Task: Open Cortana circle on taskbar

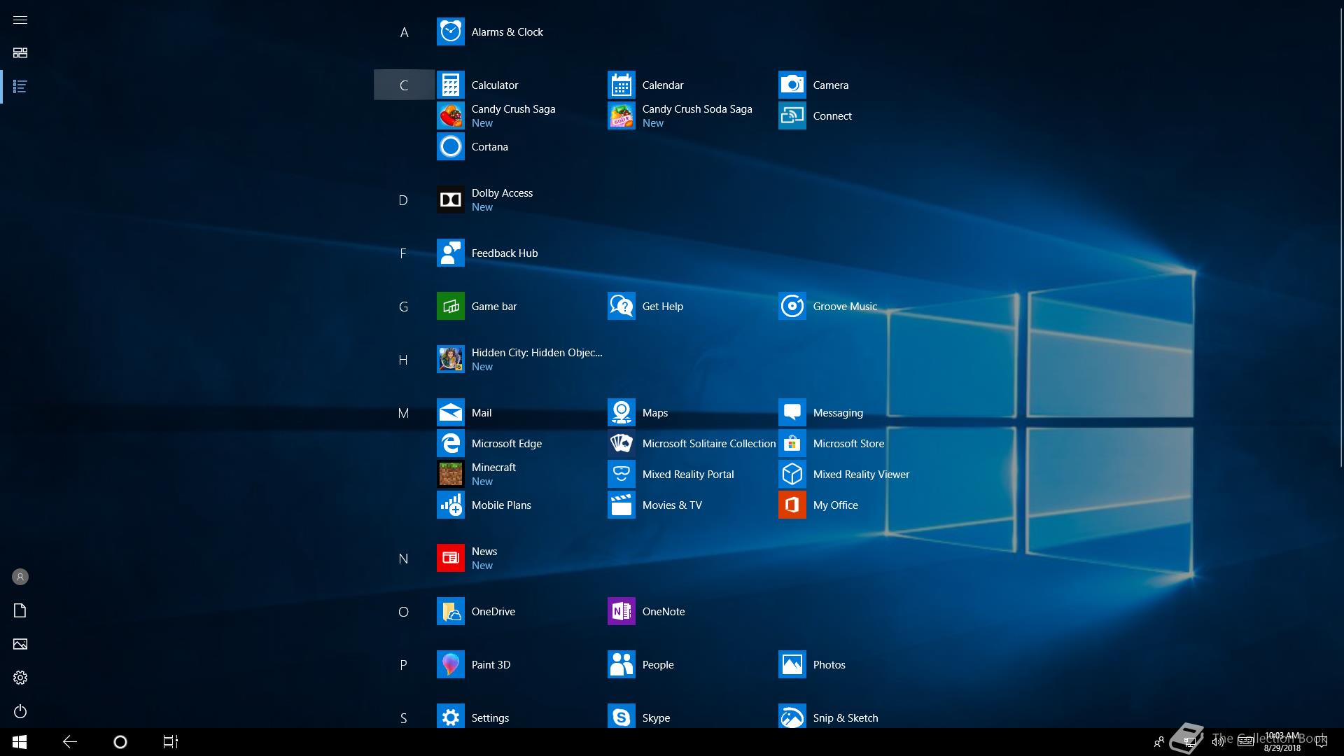Action: pyautogui.click(x=120, y=742)
